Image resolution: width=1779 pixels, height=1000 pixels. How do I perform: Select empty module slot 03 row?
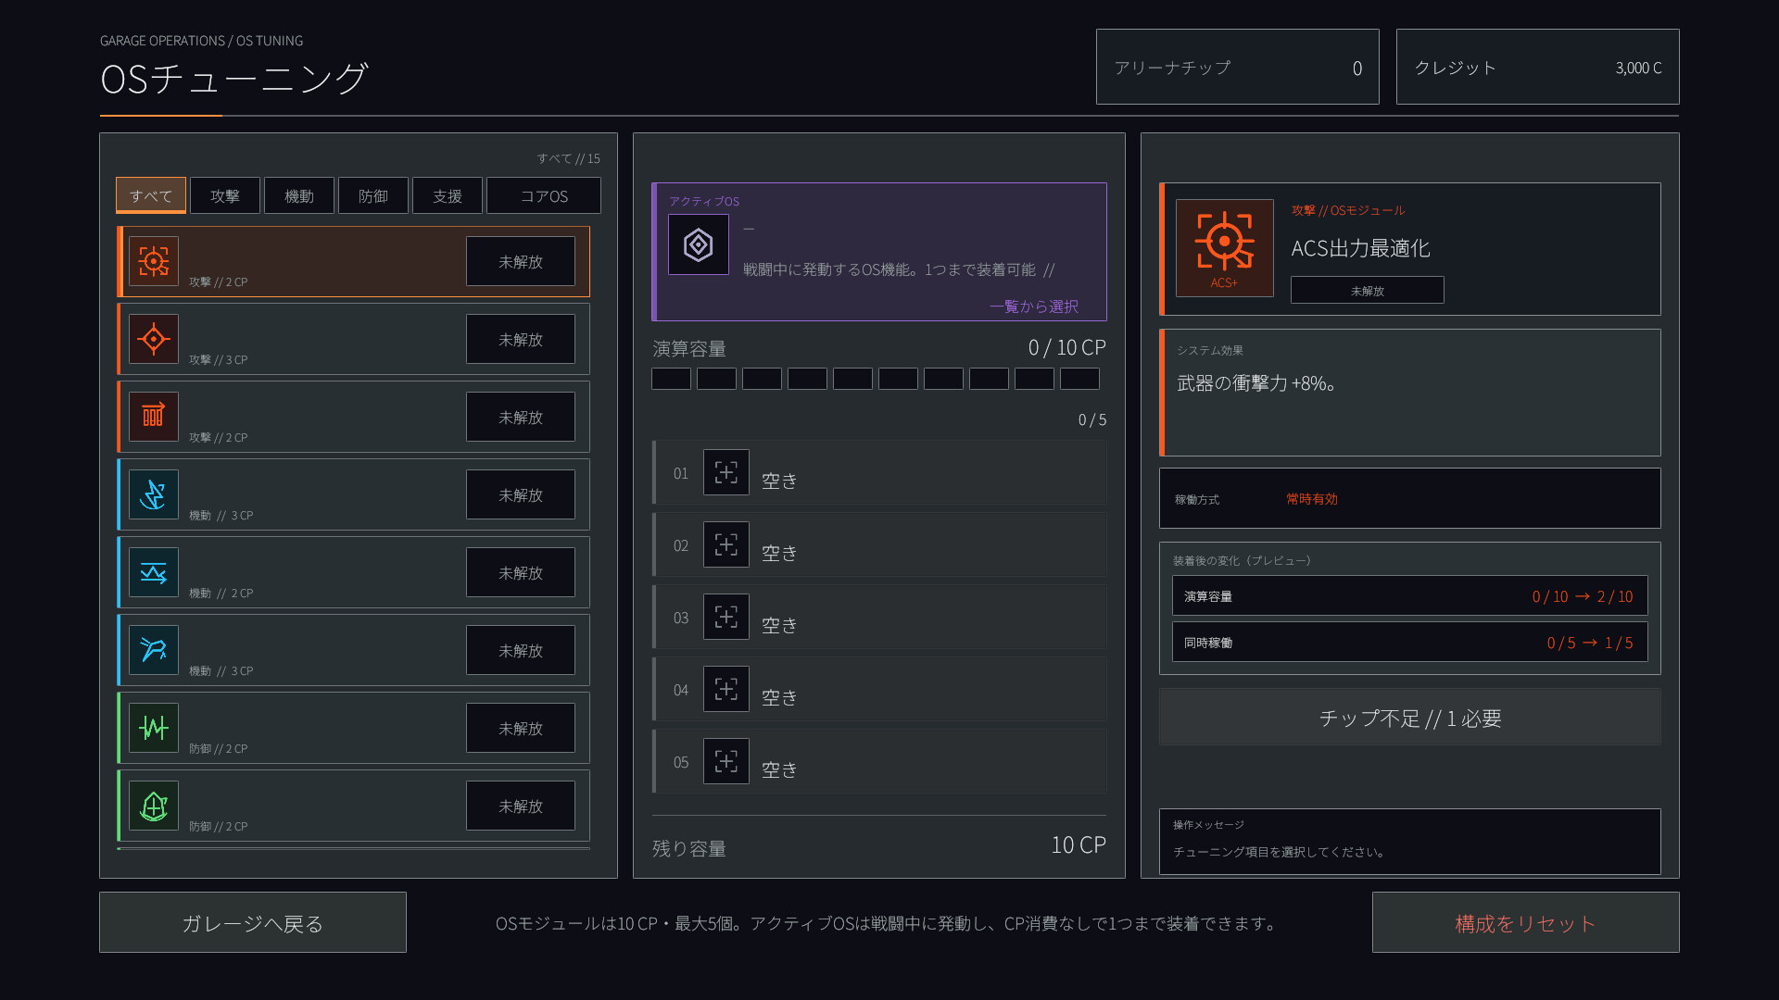coord(879,617)
